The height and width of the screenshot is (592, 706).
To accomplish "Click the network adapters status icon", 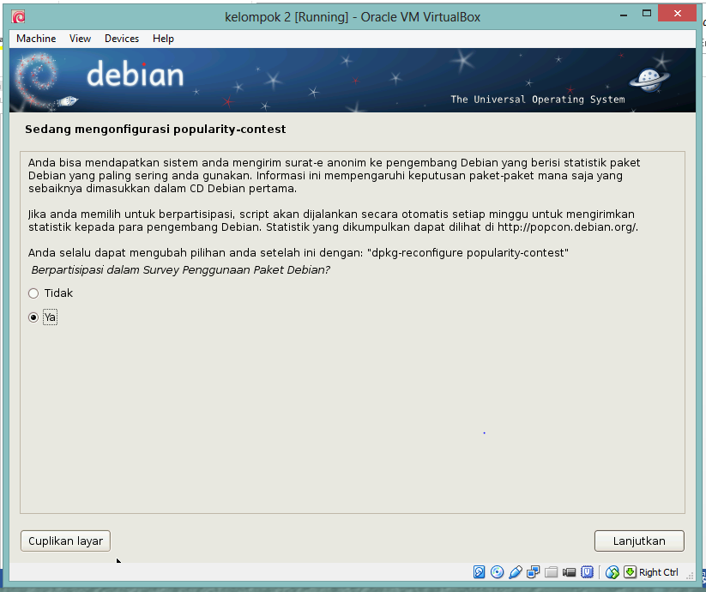I will [x=533, y=572].
